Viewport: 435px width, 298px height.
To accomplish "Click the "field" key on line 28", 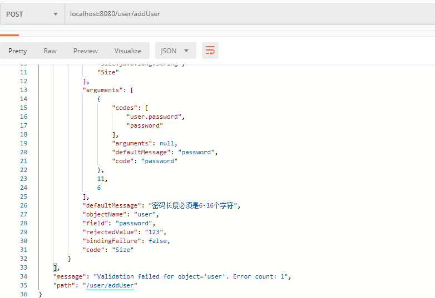I will (x=95, y=223).
